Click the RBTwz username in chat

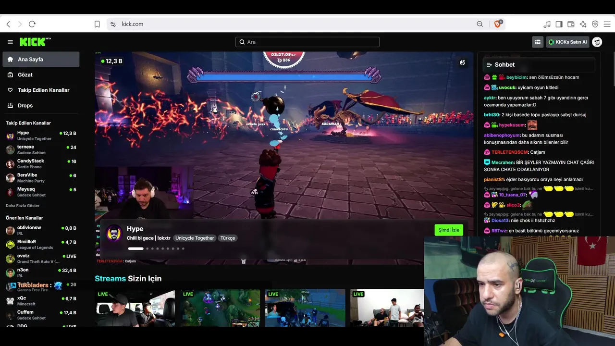click(499, 231)
